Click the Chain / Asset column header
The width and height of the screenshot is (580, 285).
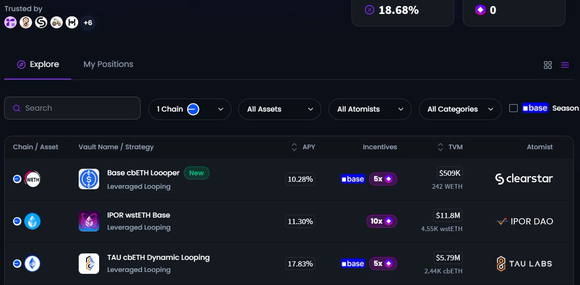point(35,147)
